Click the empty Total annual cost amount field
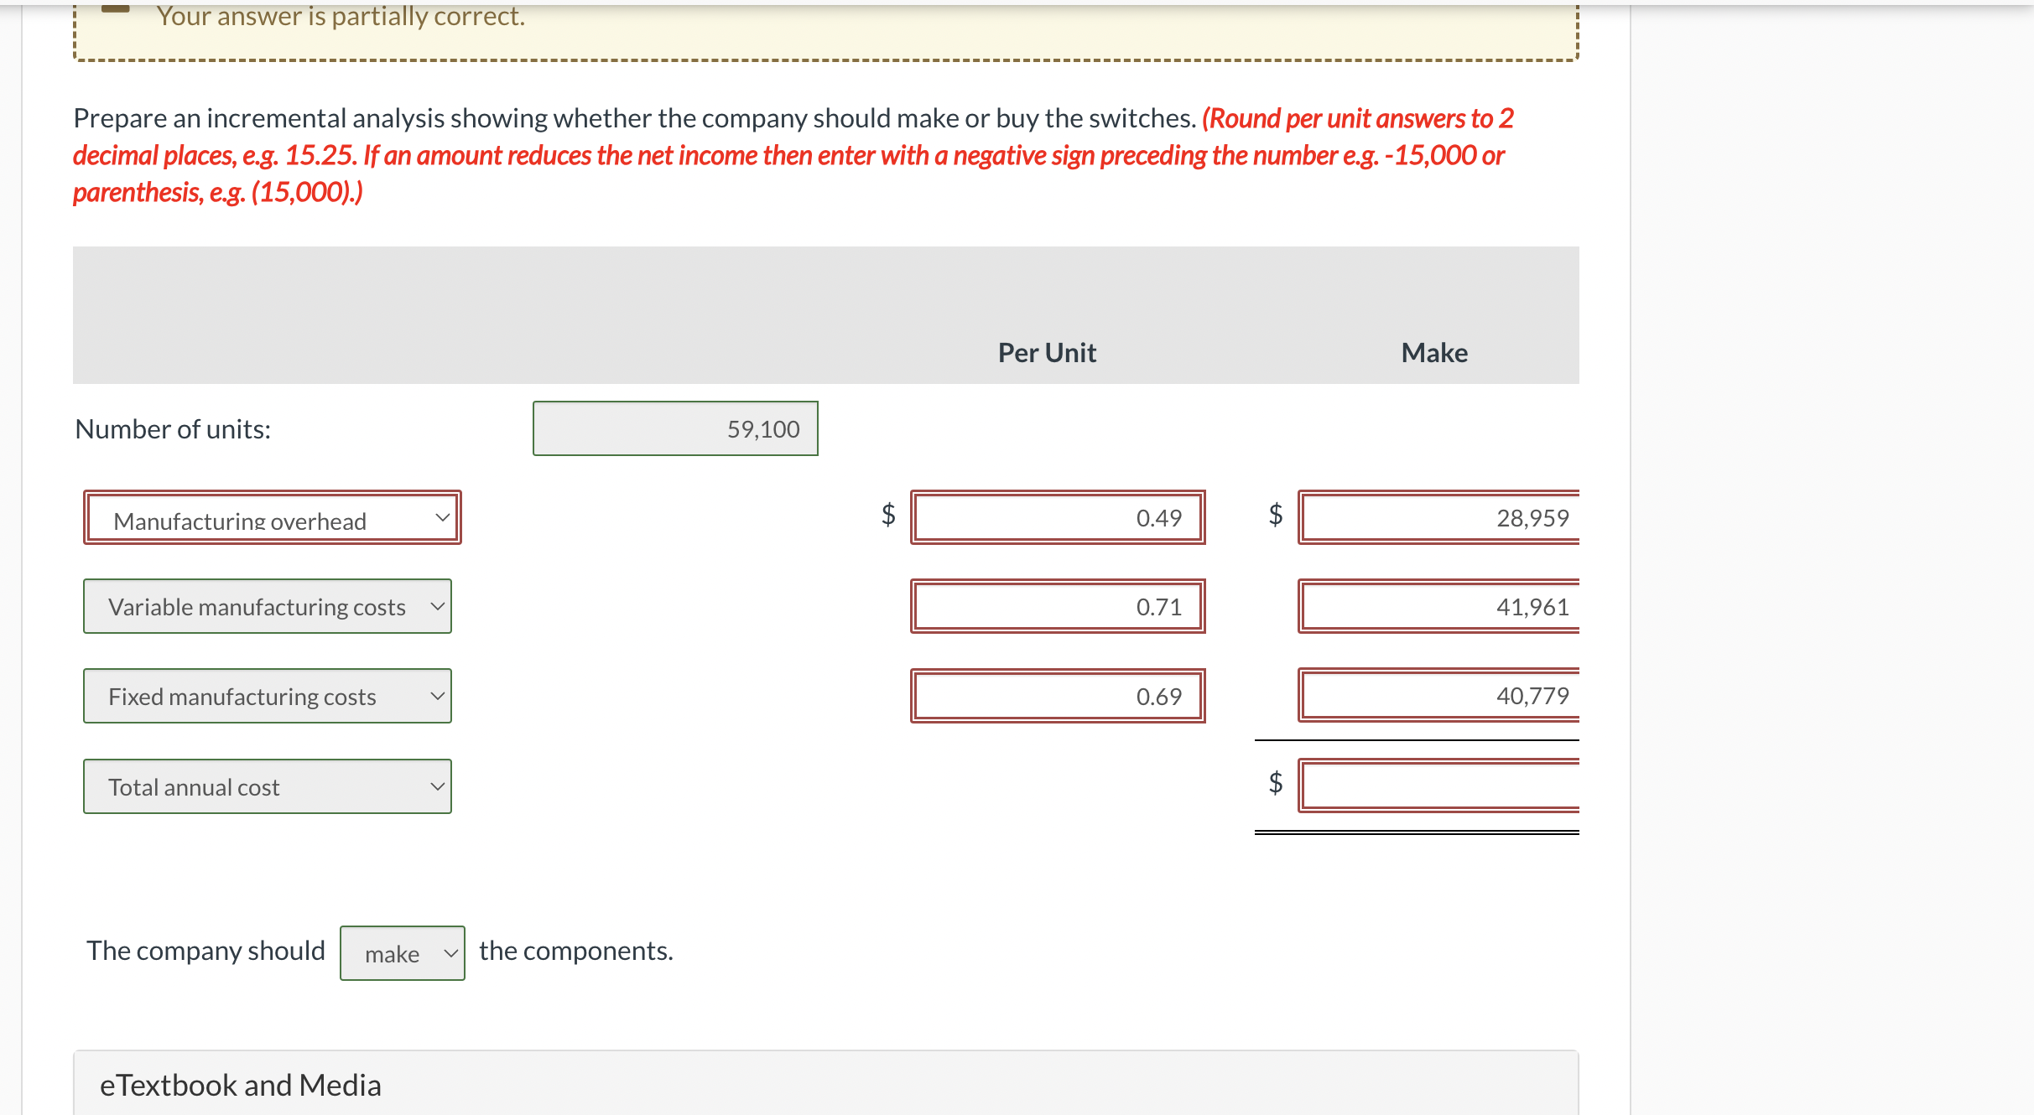The width and height of the screenshot is (2034, 1115). 1438,786
